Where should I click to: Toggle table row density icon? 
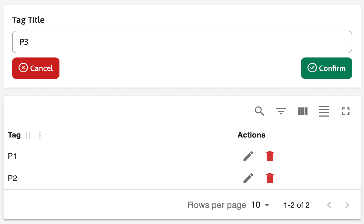click(x=324, y=111)
